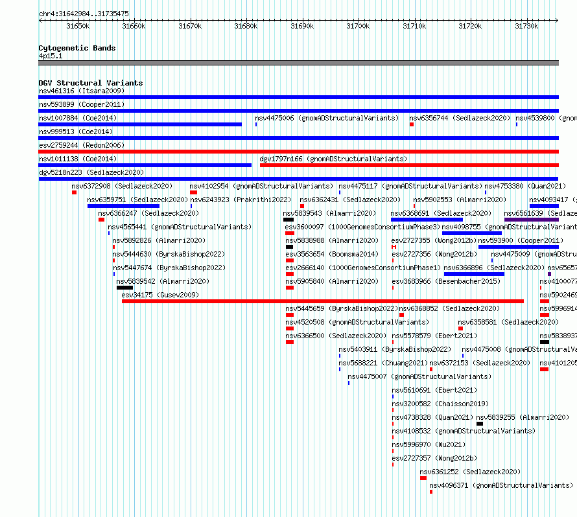Click nsv5838988 (Almarri2020) label
577x517 pixels.
pyautogui.click(x=332, y=240)
